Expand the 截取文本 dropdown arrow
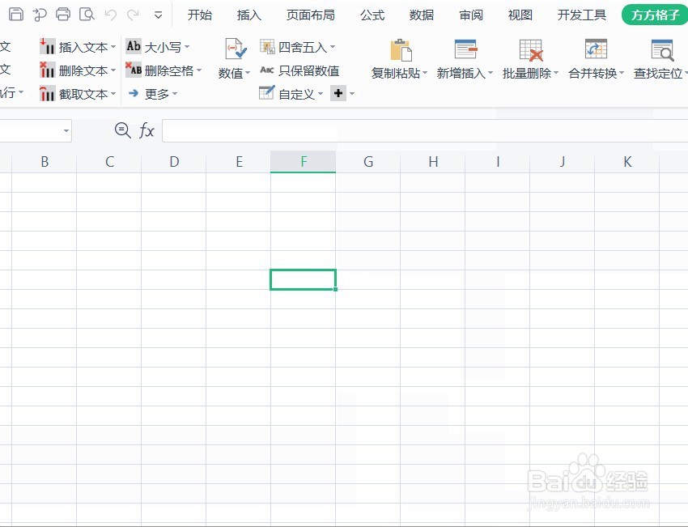The width and height of the screenshot is (688, 527). coord(113,93)
